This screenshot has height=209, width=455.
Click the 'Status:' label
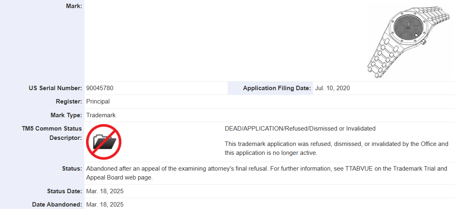pyautogui.click(x=72, y=169)
